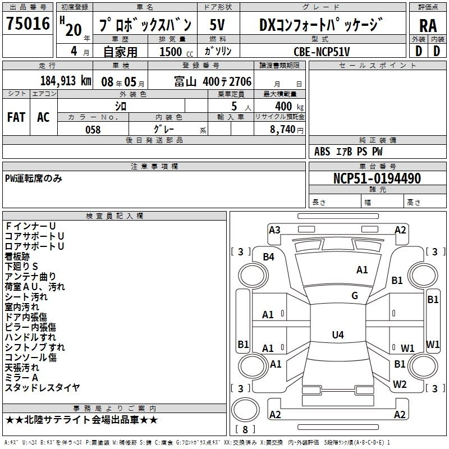
Task: Click inspector note シフトノブすれ
Action: (x=35, y=347)
